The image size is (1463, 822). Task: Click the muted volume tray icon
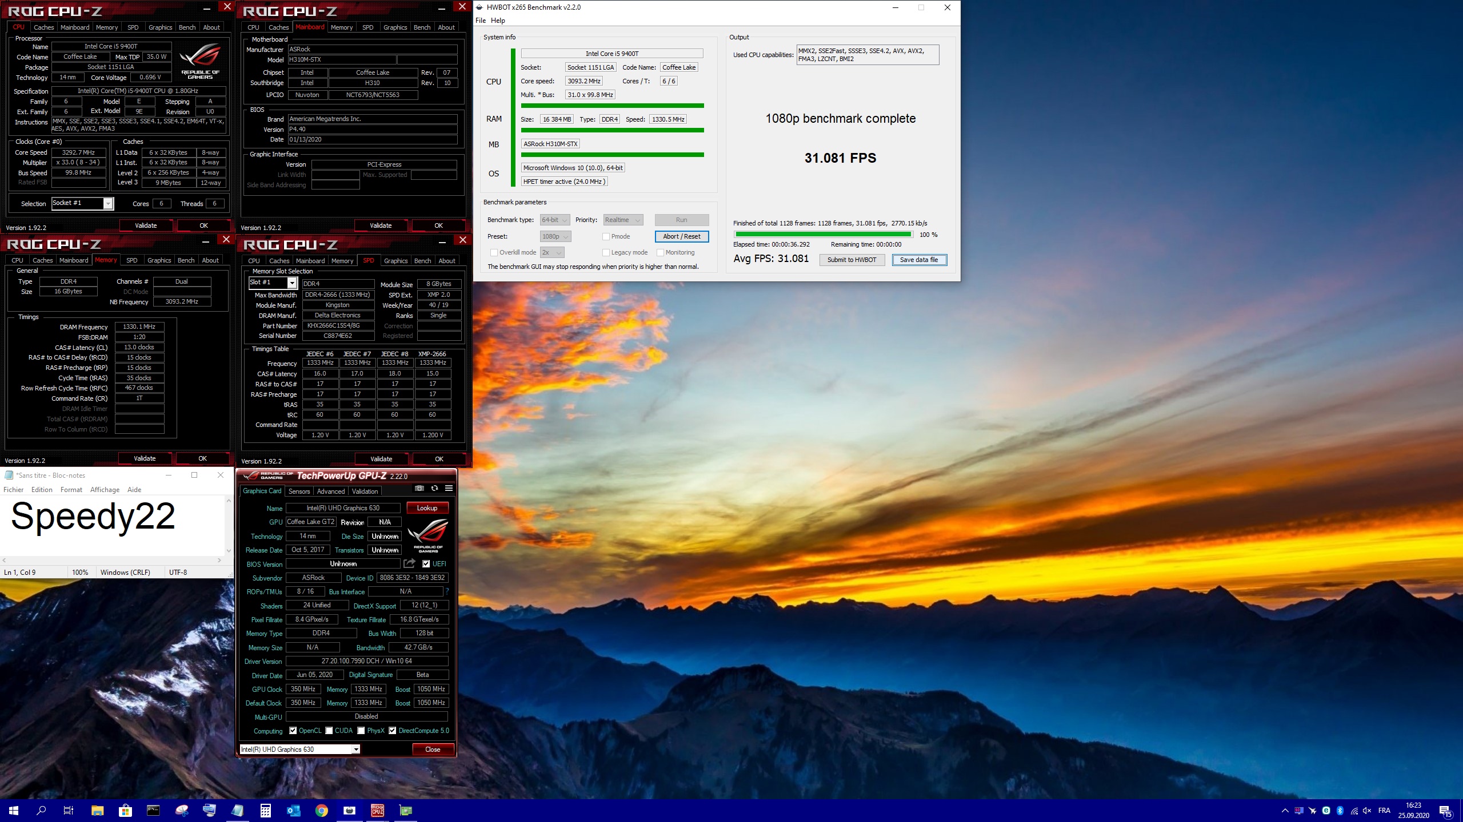pyautogui.click(x=1368, y=811)
